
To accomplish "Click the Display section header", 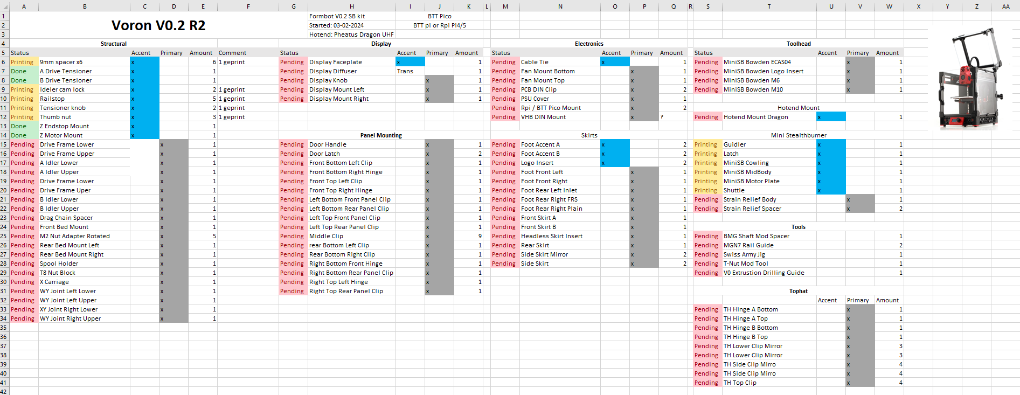I will click(381, 44).
